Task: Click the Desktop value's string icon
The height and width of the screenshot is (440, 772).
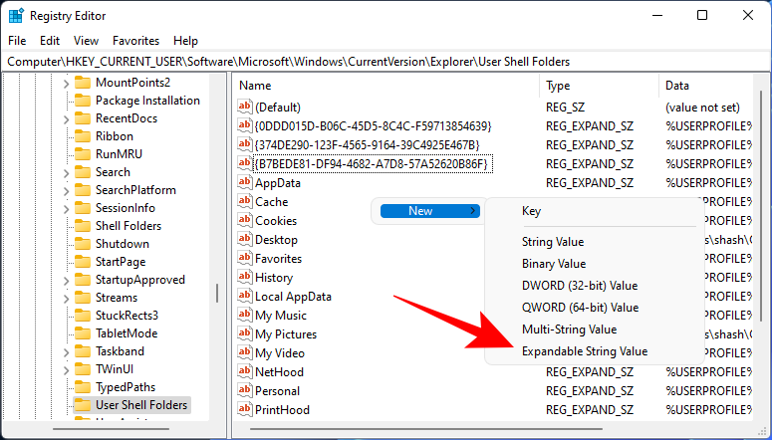Action: (245, 240)
